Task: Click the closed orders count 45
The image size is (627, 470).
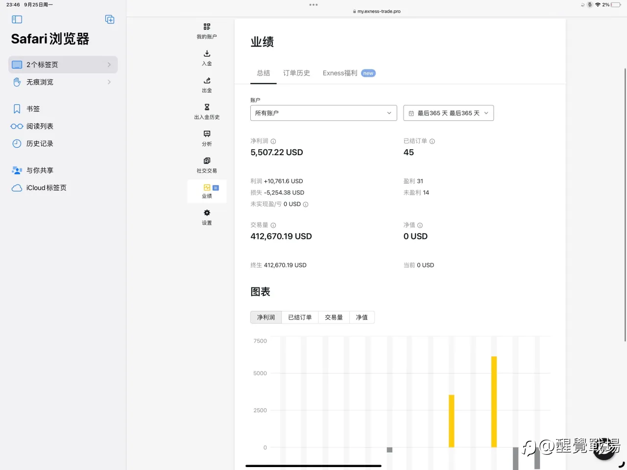Action: tap(409, 152)
